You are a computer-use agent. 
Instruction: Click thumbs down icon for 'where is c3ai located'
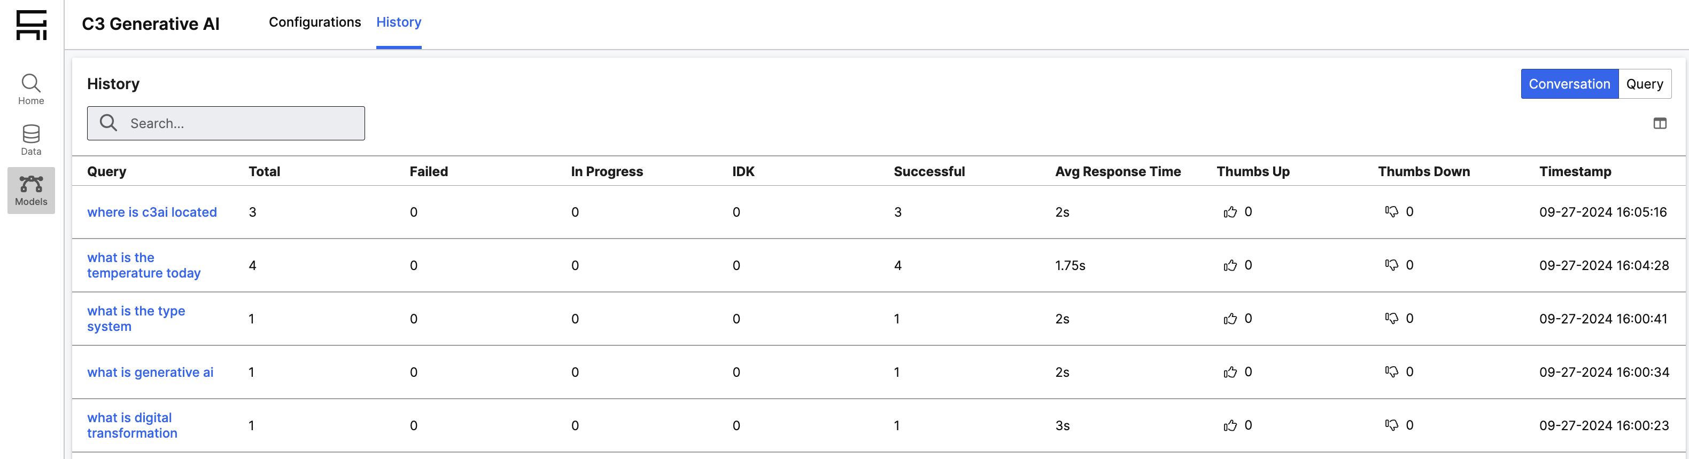pyautogui.click(x=1391, y=211)
